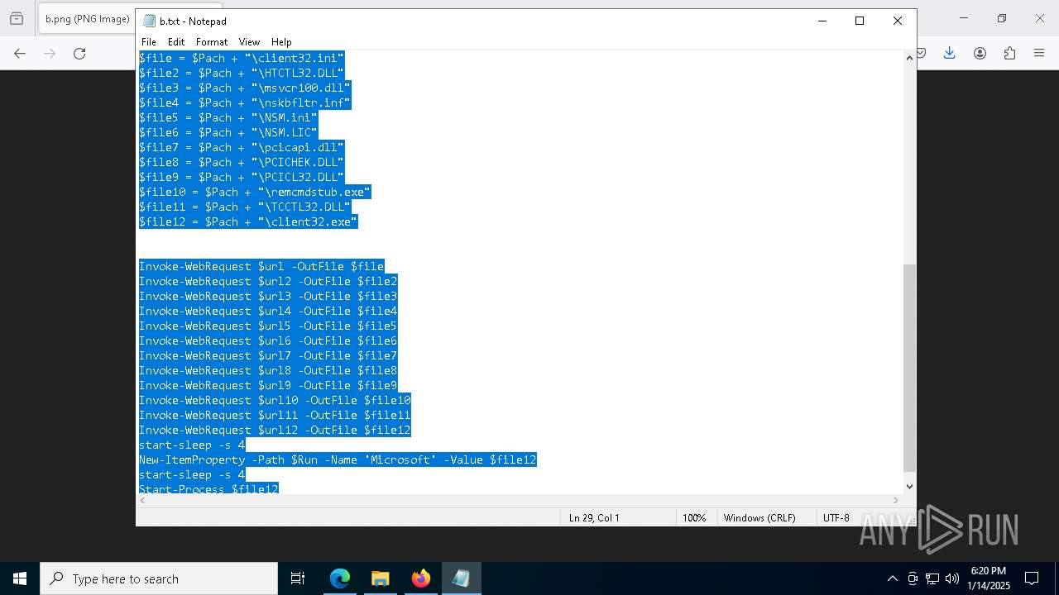This screenshot has height=595, width=1059.
Task: Click the vertical scrollbar thumb in Notepad
Action: click(909, 368)
